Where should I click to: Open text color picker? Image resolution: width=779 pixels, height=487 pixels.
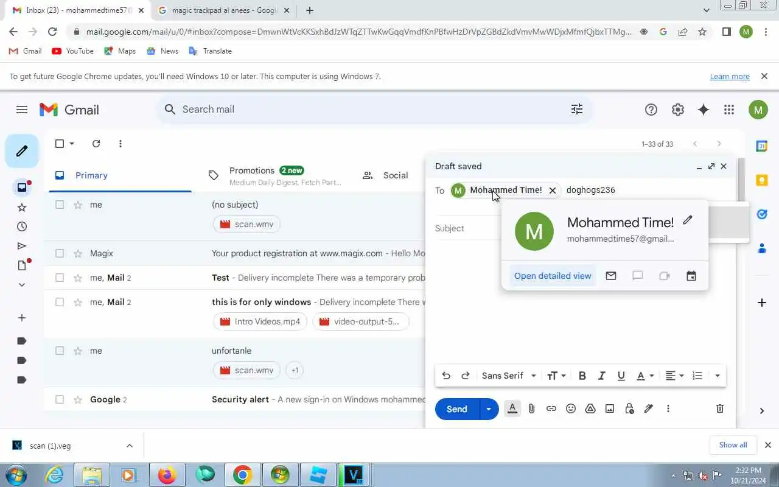tap(645, 376)
